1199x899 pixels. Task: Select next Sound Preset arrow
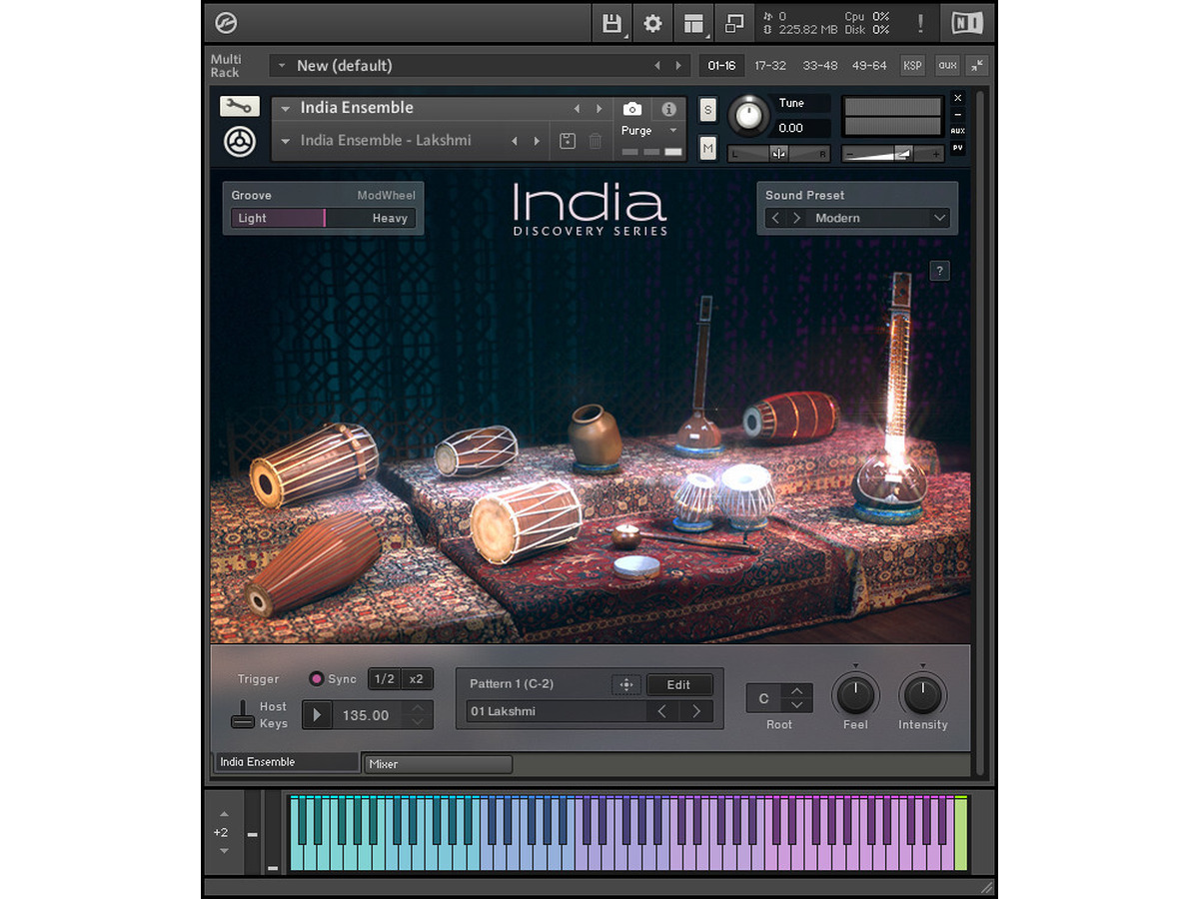796,218
